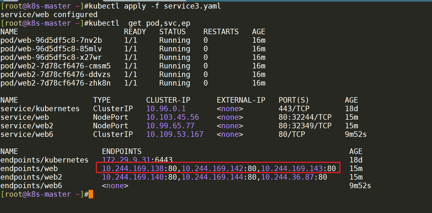Click the service/web row name

point(25,117)
